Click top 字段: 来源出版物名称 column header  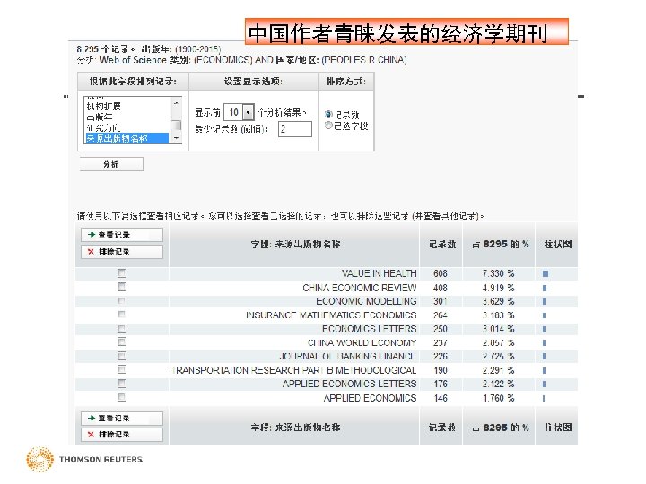tap(295, 244)
